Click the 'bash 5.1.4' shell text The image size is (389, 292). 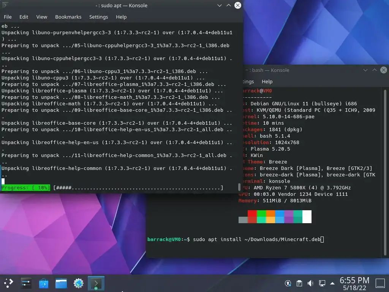275,136
